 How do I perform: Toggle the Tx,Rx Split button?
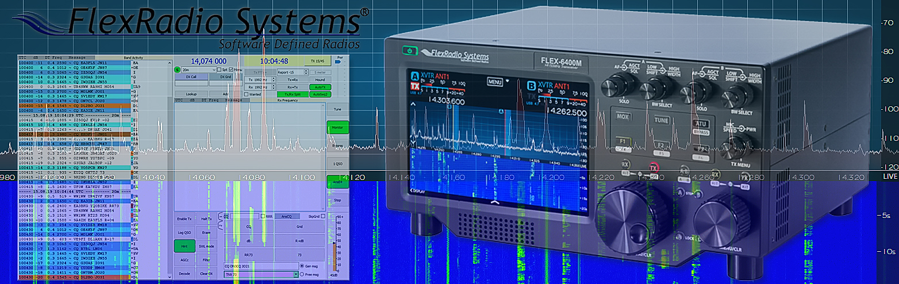point(293,94)
